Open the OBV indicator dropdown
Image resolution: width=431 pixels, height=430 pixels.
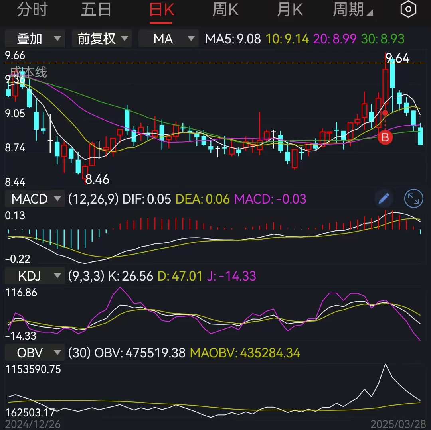[34, 353]
